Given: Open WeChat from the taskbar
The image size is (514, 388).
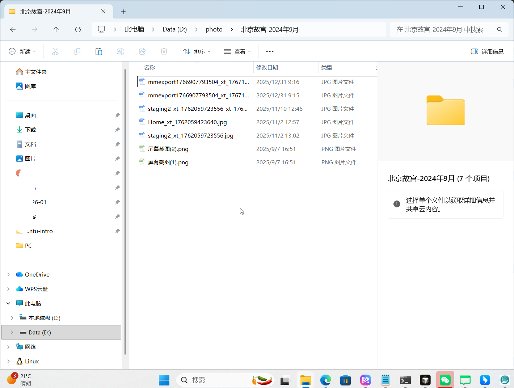Looking at the screenshot, I should click(445, 380).
